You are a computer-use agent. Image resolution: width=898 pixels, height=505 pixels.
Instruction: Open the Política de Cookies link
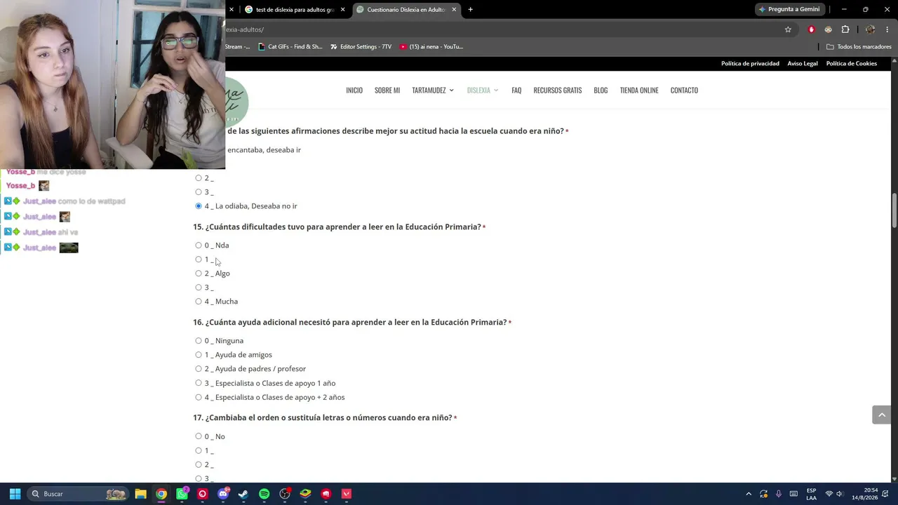pos(851,63)
